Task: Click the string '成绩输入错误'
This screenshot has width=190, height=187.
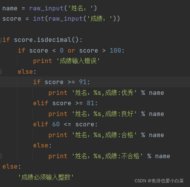Action: [78, 61]
